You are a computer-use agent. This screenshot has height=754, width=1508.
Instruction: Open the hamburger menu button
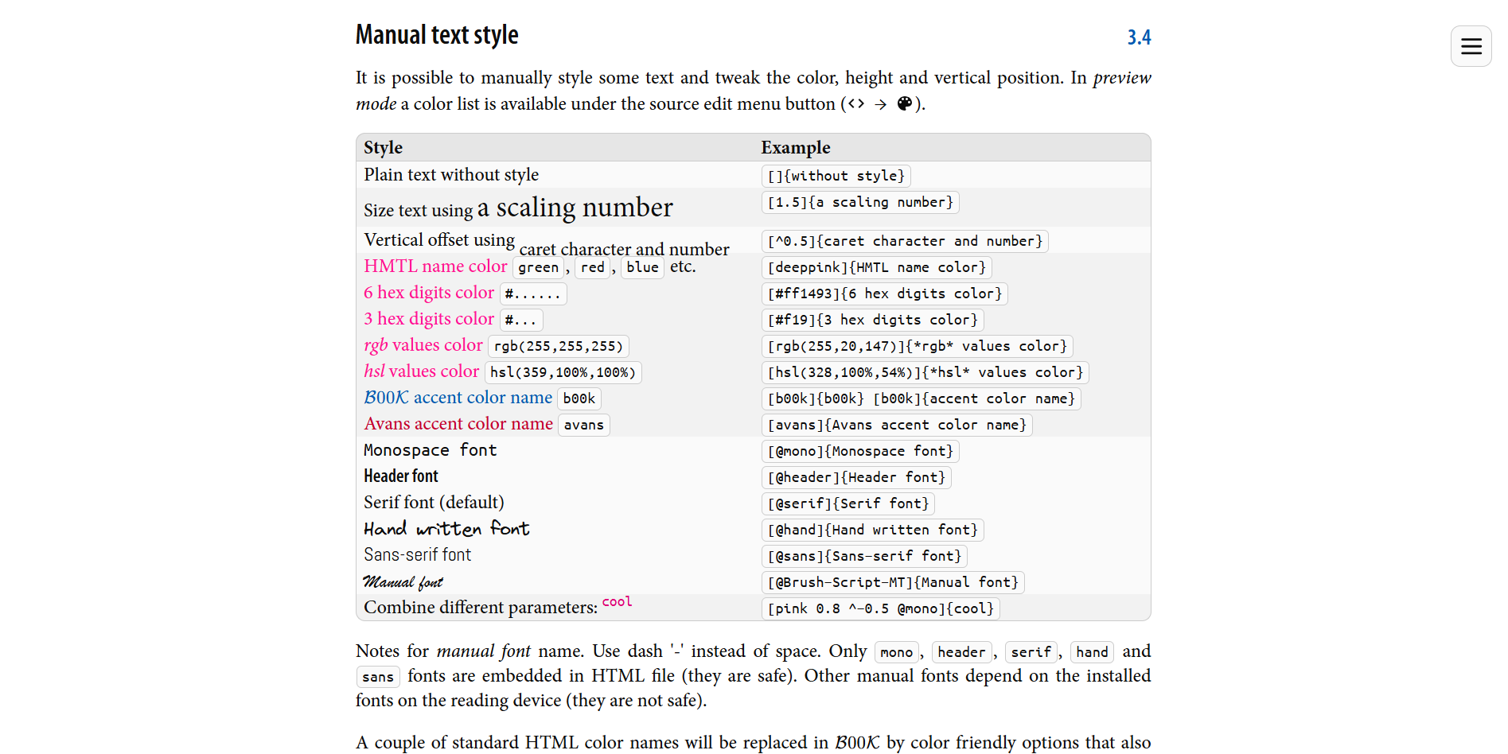1471,46
